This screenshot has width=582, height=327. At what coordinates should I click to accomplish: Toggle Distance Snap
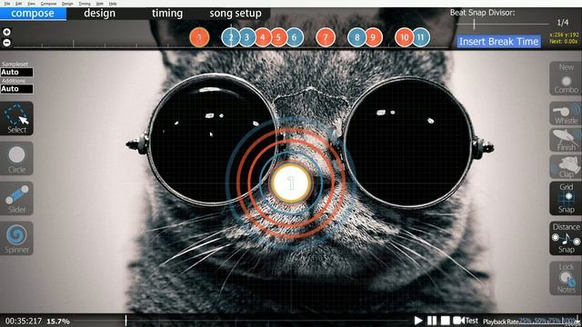pos(566,238)
